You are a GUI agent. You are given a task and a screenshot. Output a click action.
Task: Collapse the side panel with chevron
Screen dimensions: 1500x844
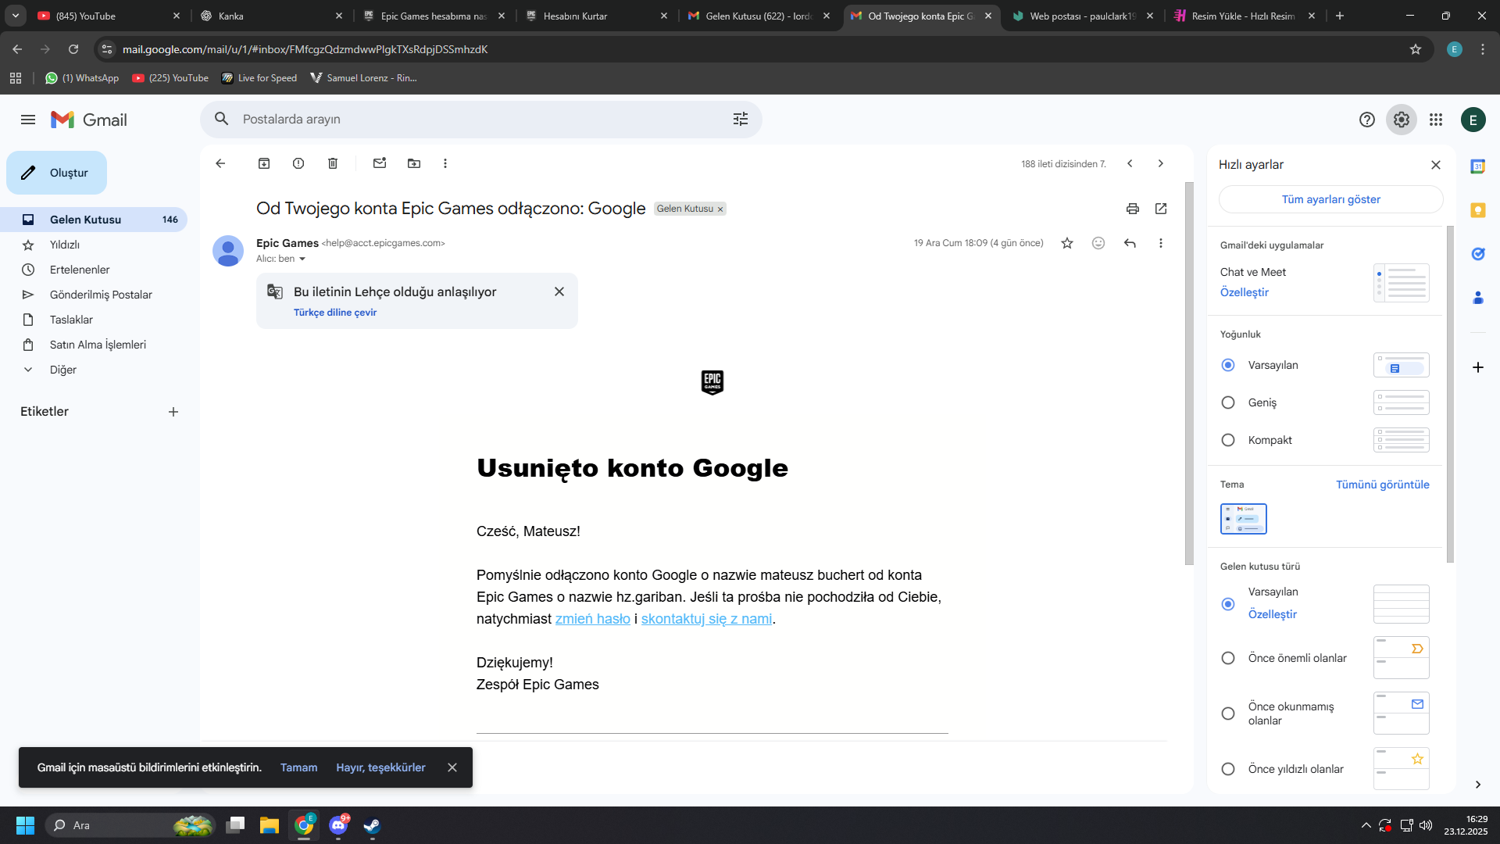click(1478, 785)
